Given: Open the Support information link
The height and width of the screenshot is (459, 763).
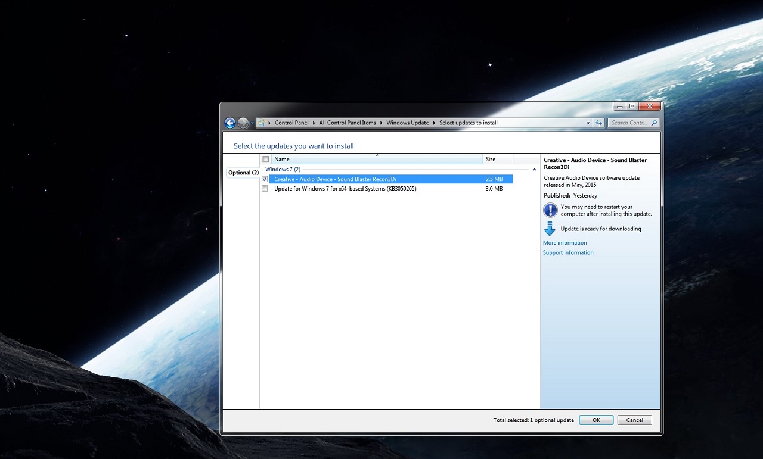Looking at the screenshot, I should point(568,252).
